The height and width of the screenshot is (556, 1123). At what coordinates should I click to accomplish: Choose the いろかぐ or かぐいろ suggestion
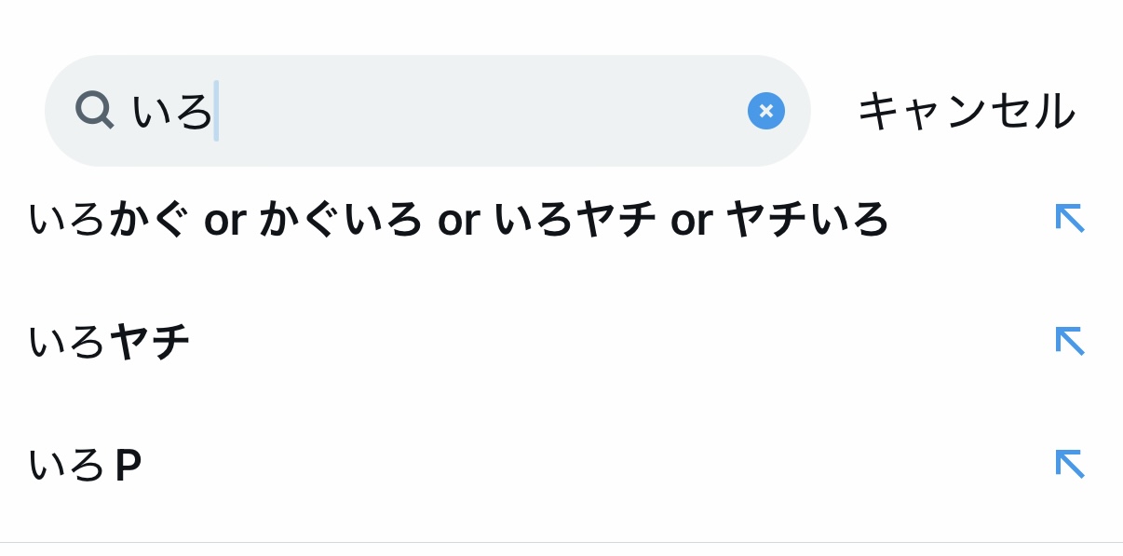click(x=458, y=220)
